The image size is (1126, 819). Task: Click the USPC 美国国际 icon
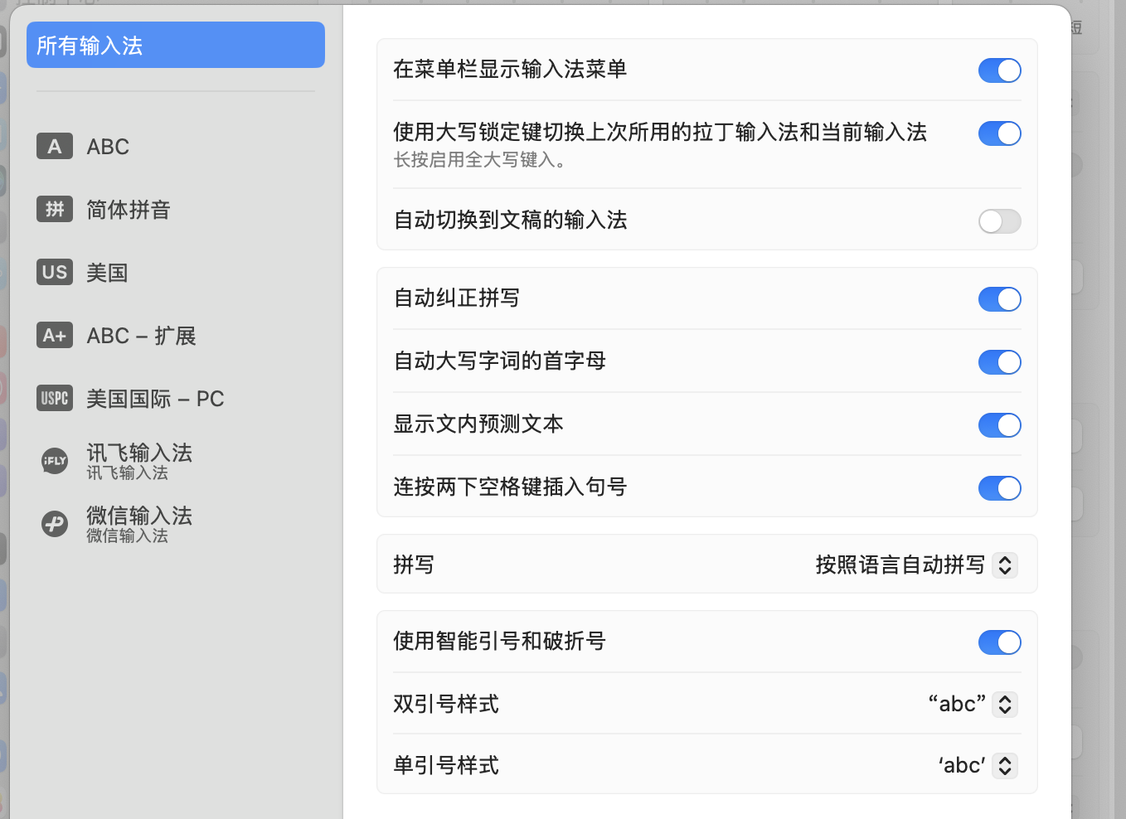(55, 399)
